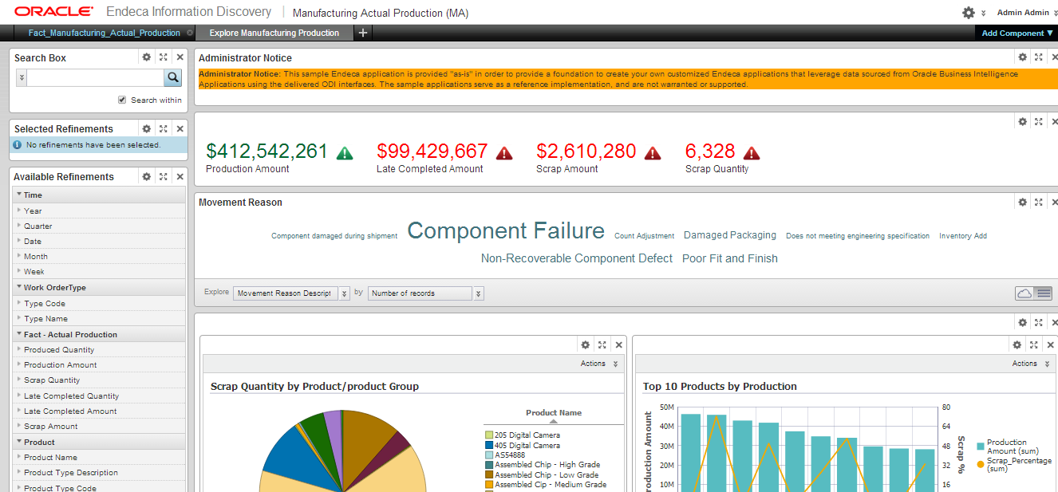1058x492 pixels.
Task: Filter by Damaged Packaging tag
Action: coord(730,235)
